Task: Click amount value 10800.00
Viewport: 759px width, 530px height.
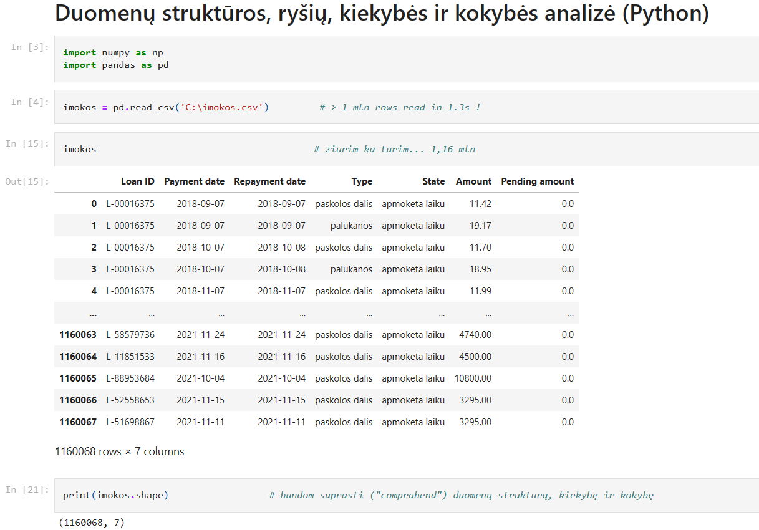Action: (x=473, y=378)
